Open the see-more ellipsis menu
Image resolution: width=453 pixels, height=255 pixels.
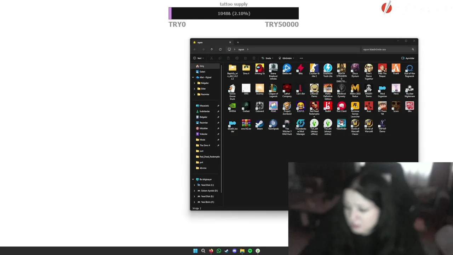pos(301,58)
